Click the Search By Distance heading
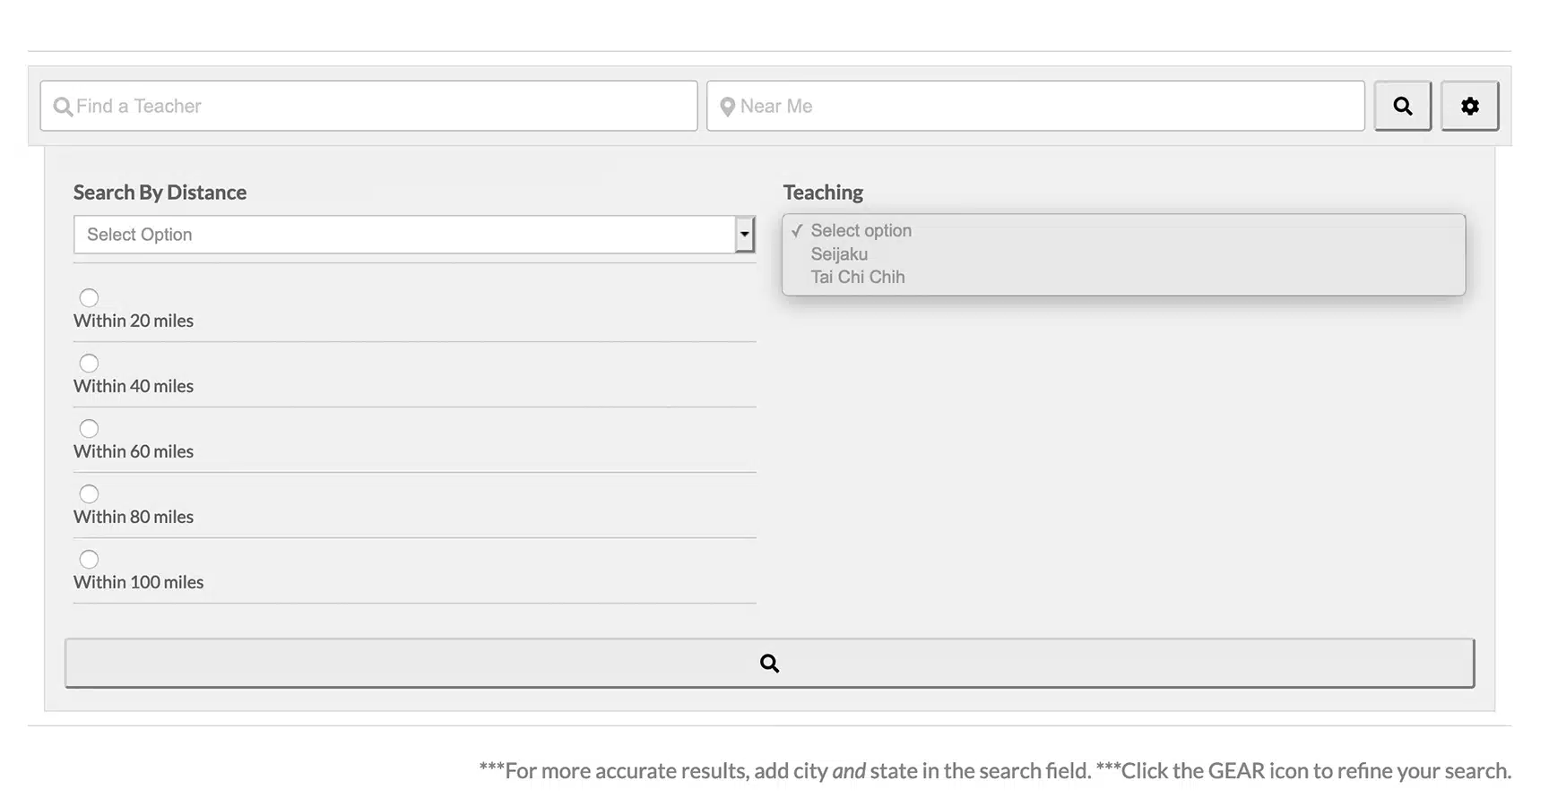Screen dimensions: 1549x806 (160, 193)
